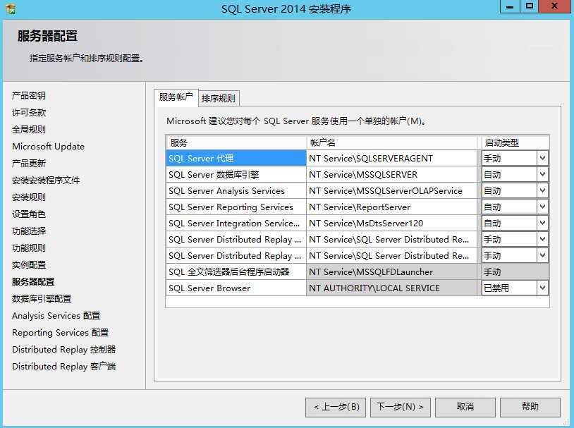Viewport: 574px width, 428px height.
Task: Minimize the SQL Server 2014 setup window
Action: (x=510, y=6)
